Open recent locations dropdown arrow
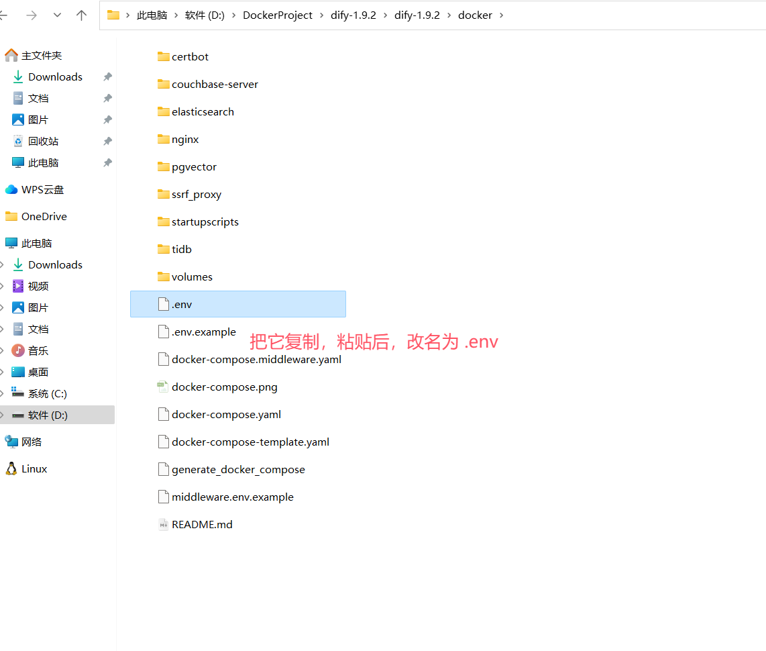The width and height of the screenshot is (766, 651). tap(57, 15)
